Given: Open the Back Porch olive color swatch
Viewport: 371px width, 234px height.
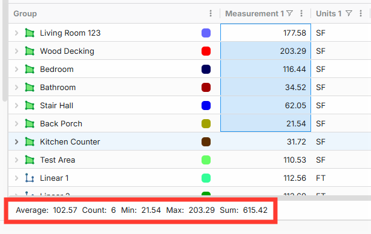Looking at the screenshot, I should click(206, 123).
